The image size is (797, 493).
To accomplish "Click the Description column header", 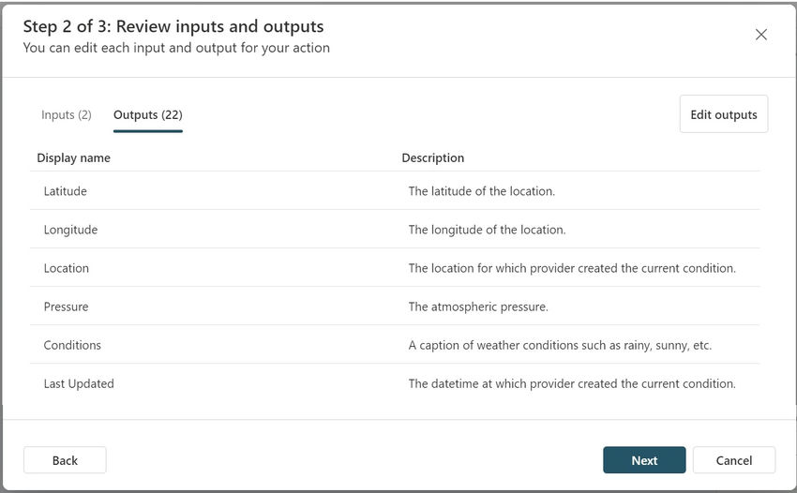I will tap(433, 157).
